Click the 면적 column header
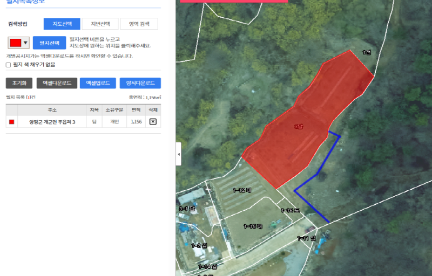 (x=136, y=110)
